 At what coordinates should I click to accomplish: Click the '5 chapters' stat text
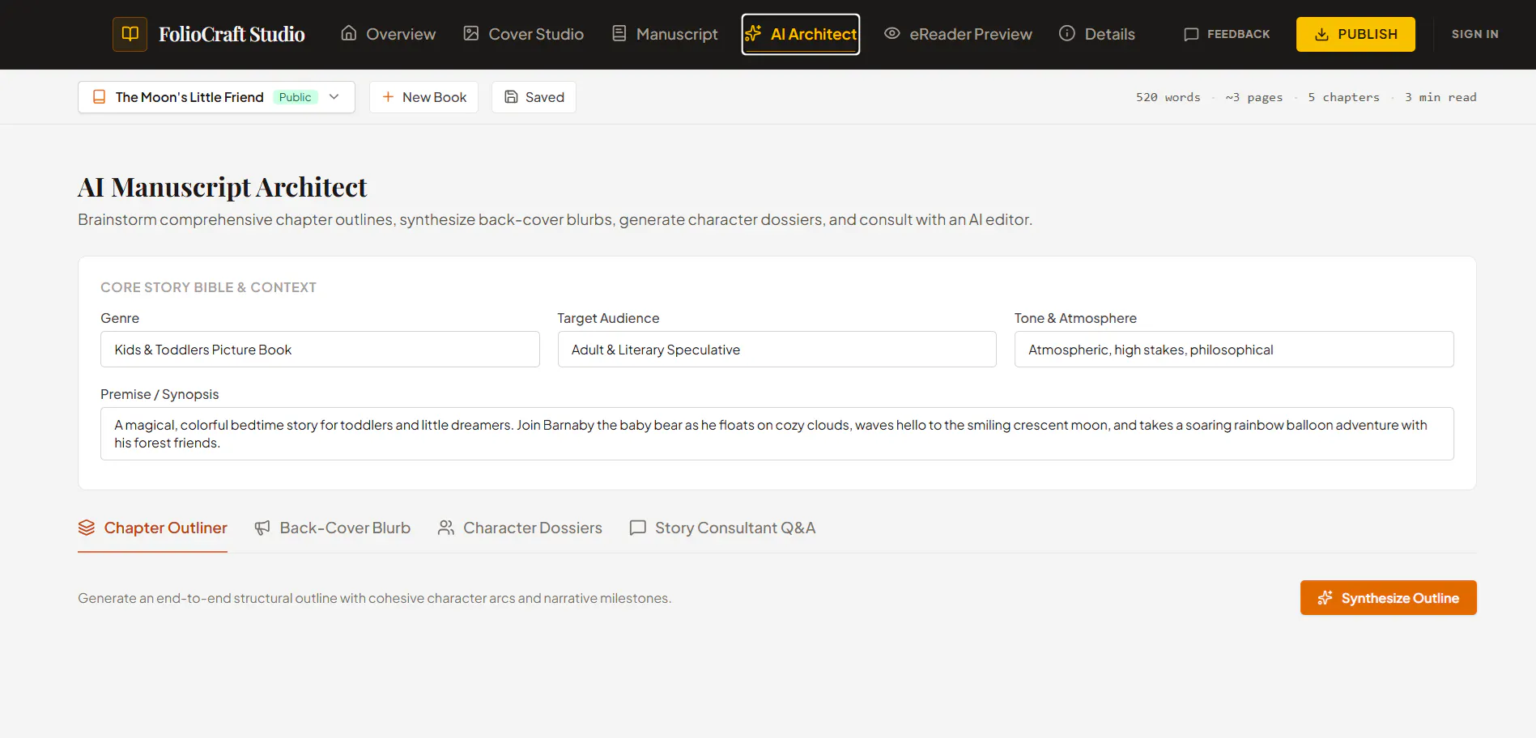click(x=1344, y=97)
